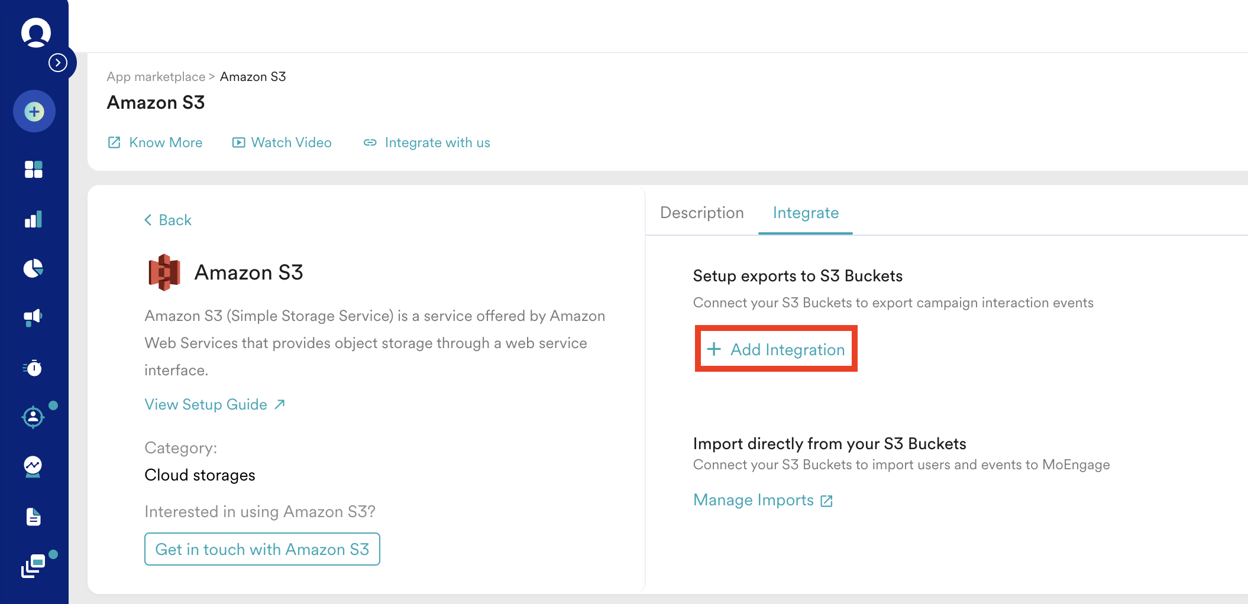
Task: Click the Add Integration button
Action: click(776, 349)
